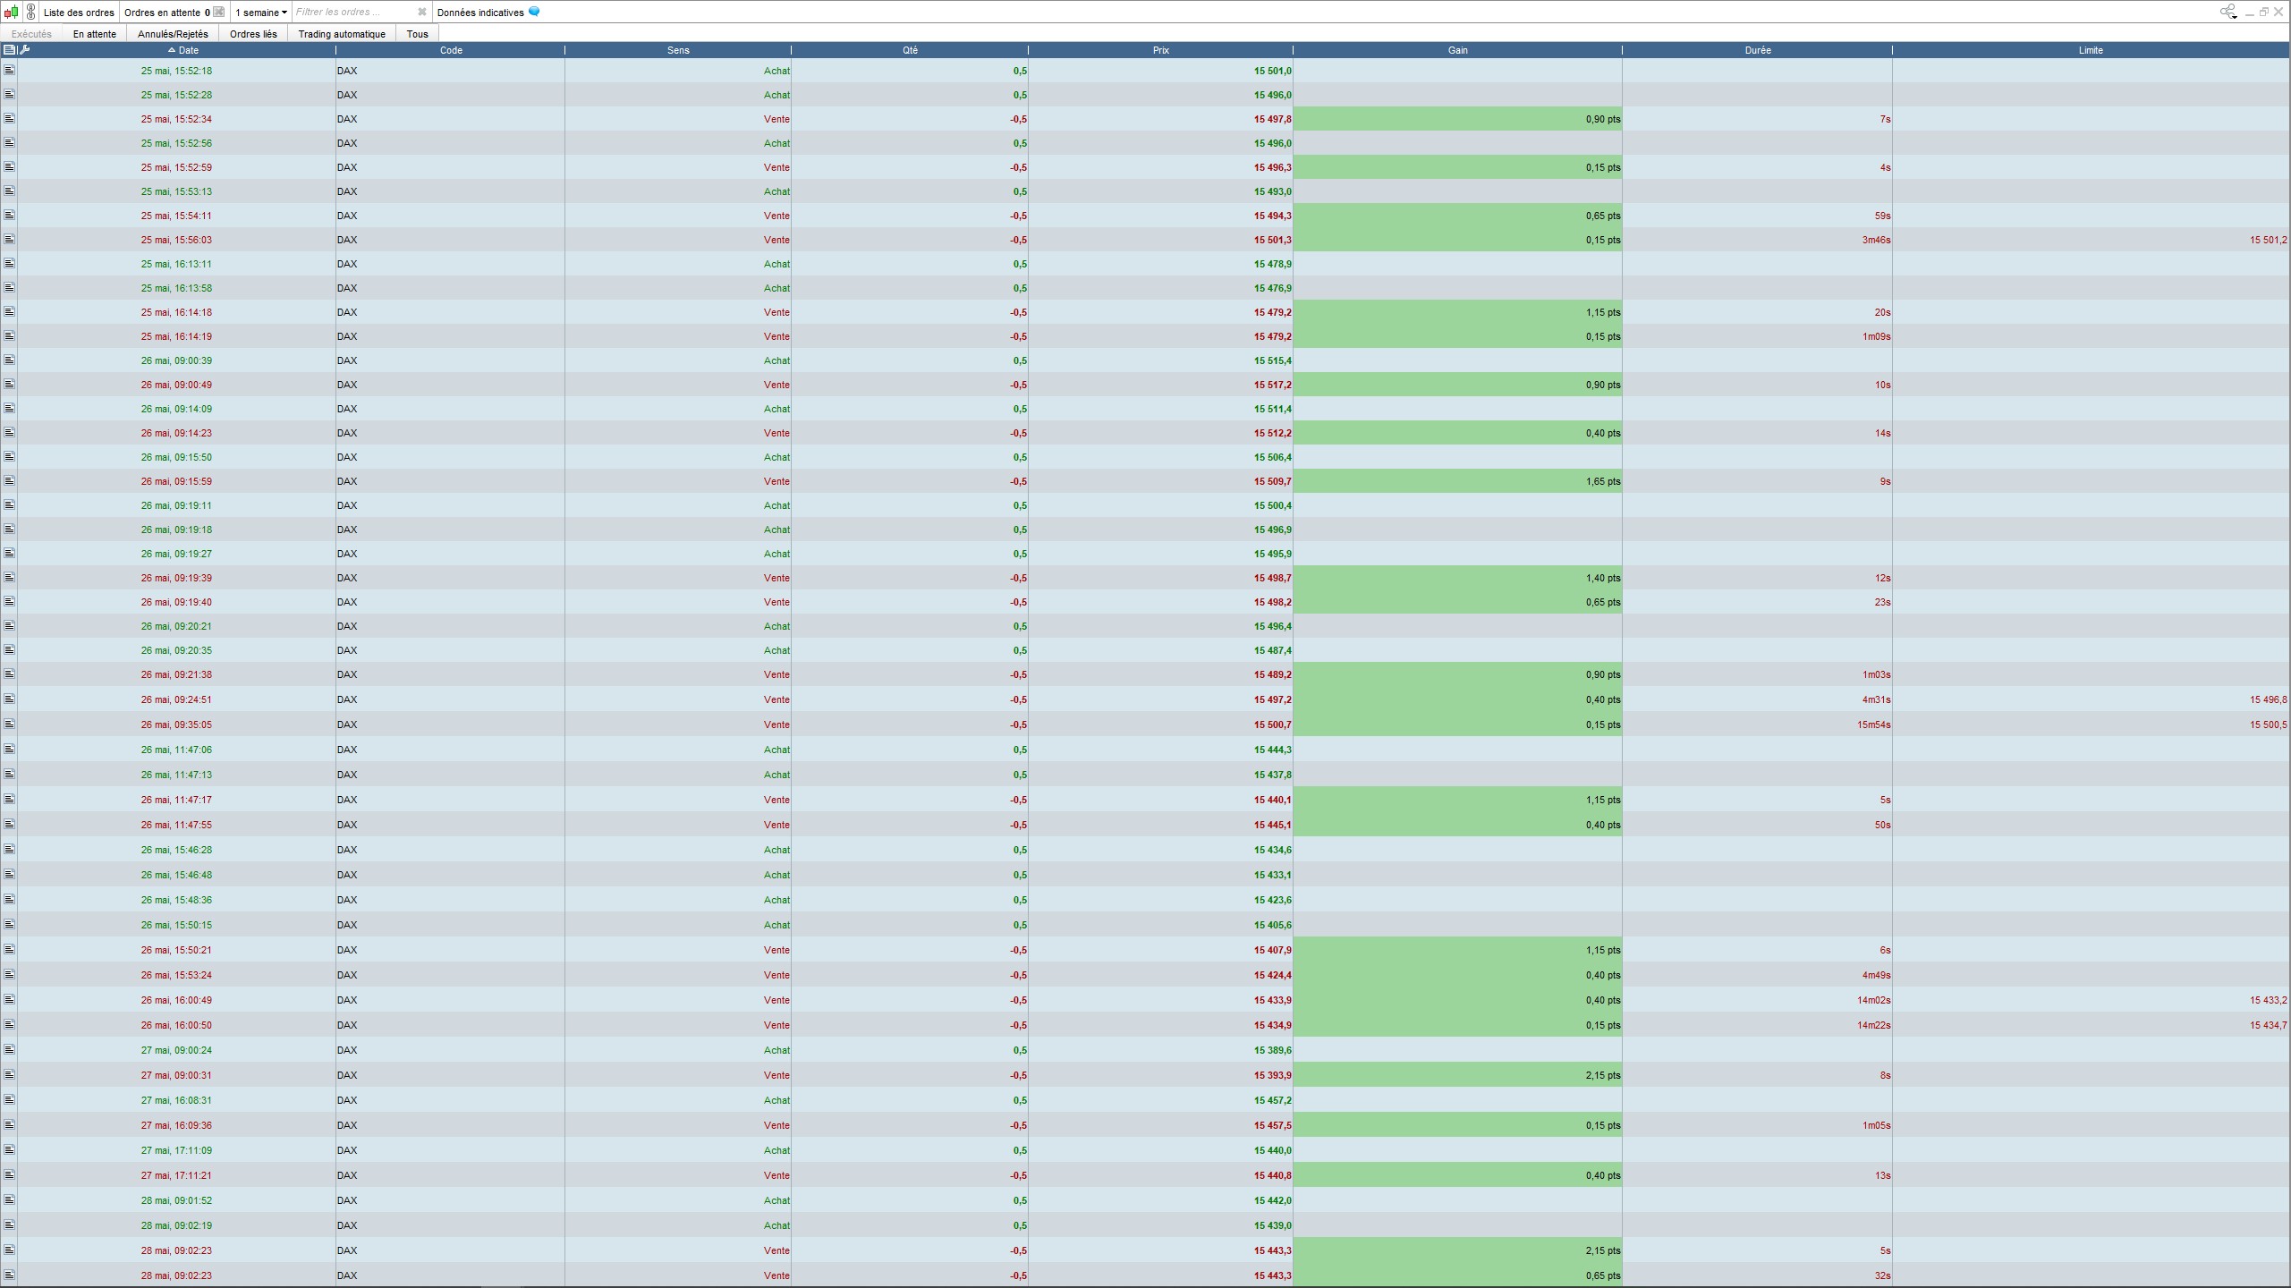Sort by the Date column header
Image resolution: width=2291 pixels, height=1288 pixels.
(188, 50)
